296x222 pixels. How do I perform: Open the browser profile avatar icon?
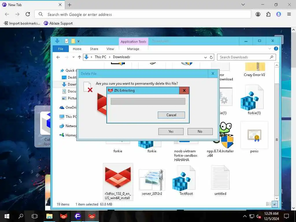tap(278, 14)
